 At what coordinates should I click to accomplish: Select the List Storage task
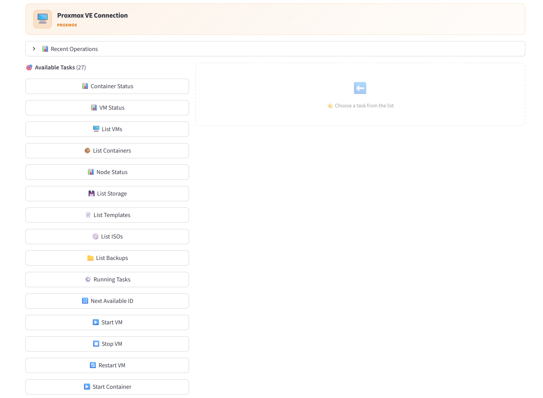pyautogui.click(x=107, y=194)
